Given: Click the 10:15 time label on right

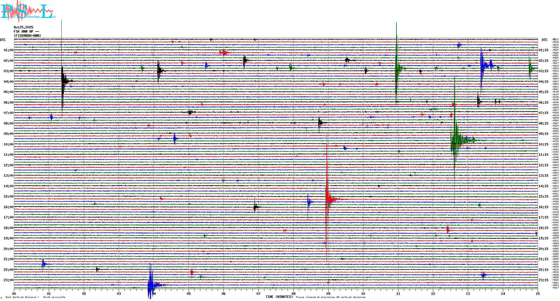Looking at the screenshot, I should pyautogui.click(x=543, y=144).
